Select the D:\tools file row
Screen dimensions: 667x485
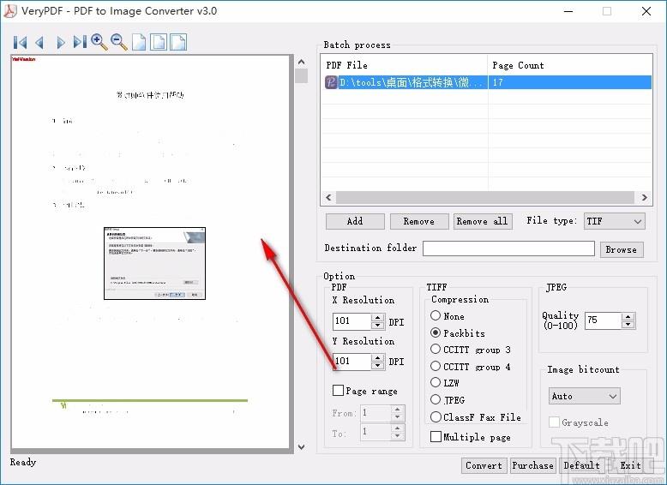[x=488, y=82]
